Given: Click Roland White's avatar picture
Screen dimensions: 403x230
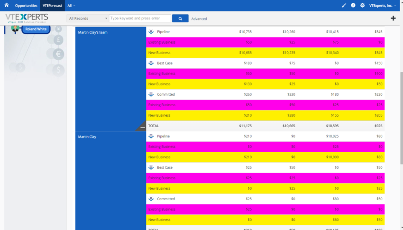Looking at the screenshot, I should point(15,28).
